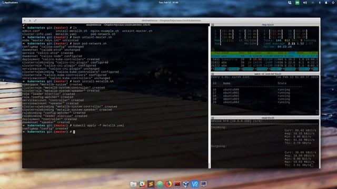The width and height of the screenshot is (337, 189).
Task: Click the network indicator in top panel
Action: click(313, 3)
